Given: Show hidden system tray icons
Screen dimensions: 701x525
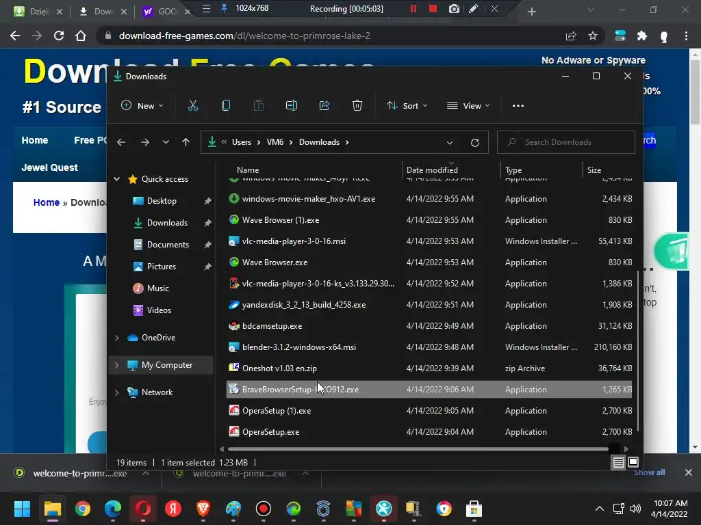Looking at the screenshot, I should [x=600, y=509].
